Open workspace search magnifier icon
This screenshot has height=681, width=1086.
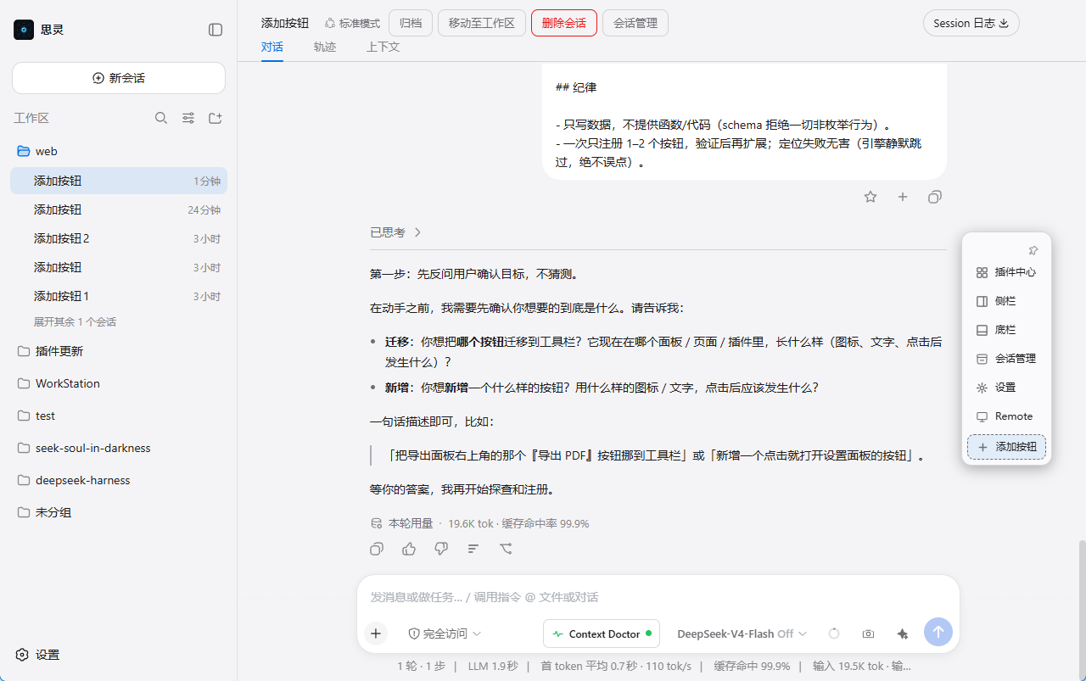coord(161,118)
